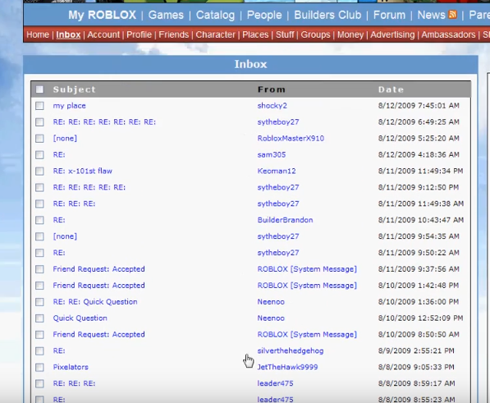The image size is (490, 403).
Task: Select checkbox for RobloxMasterX910's [none] message
Action: pyautogui.click(x=39, y=139)
